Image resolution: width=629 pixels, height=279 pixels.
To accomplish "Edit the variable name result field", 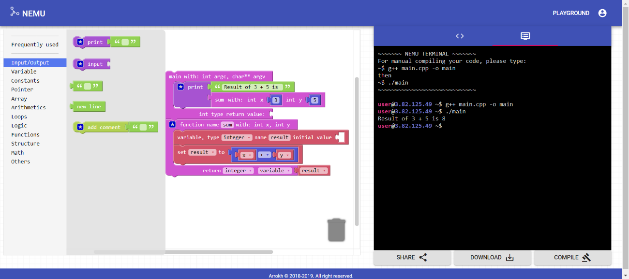I will pos(279,137).
